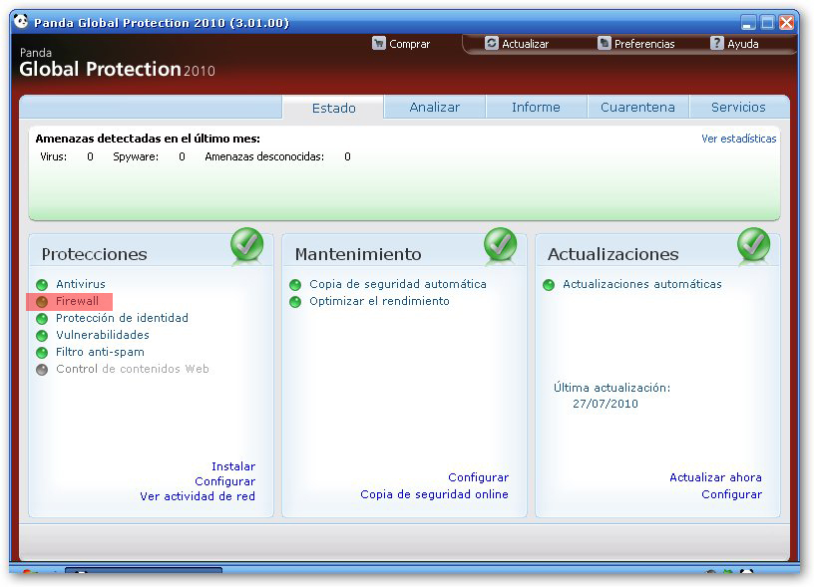The image size is (814, 587).
Task: Click the Actualizaciones panel heading
Action: point(613,254)
